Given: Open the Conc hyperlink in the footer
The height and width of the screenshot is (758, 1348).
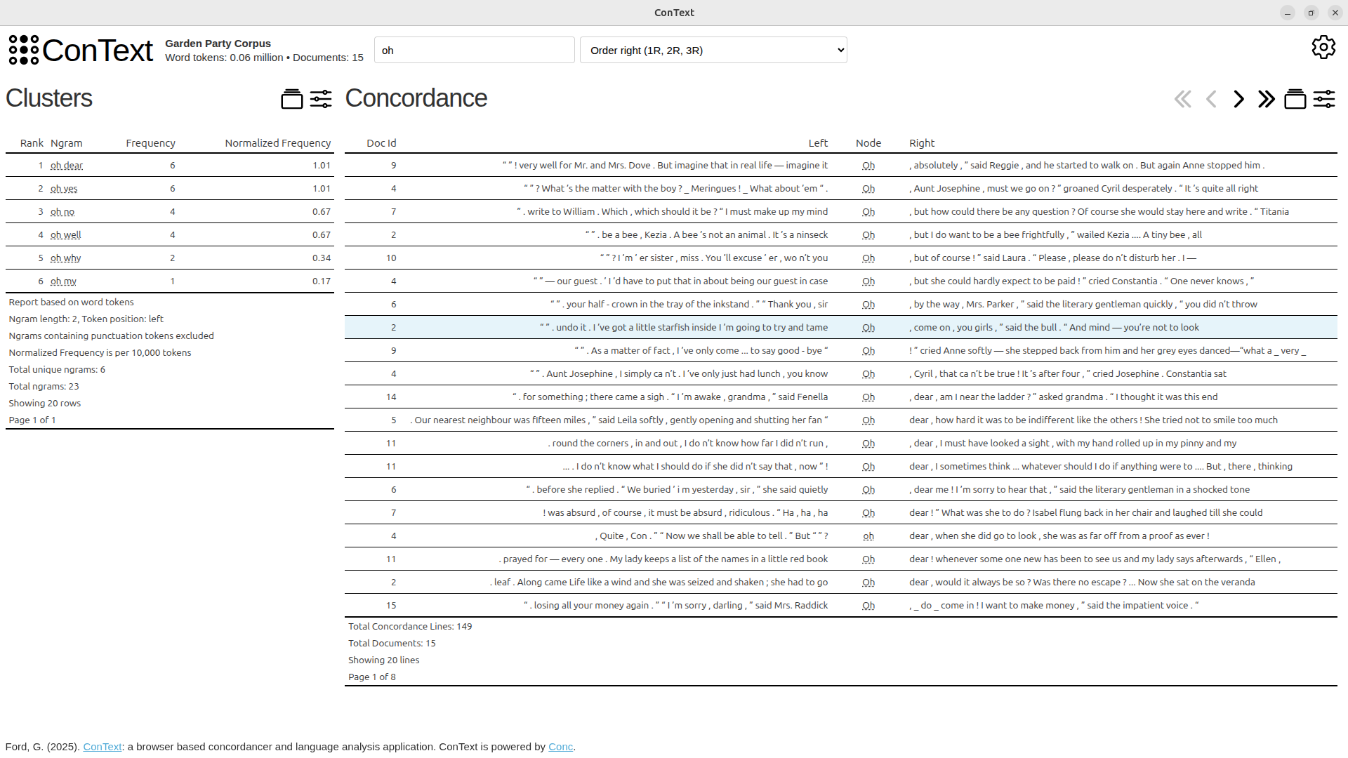Looking at the screenshot, I should click(x=560, y=747).
